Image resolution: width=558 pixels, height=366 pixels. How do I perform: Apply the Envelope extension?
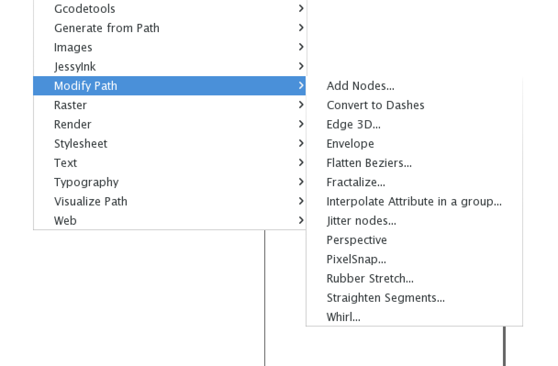pyautogui.click(x=350, y=144)
